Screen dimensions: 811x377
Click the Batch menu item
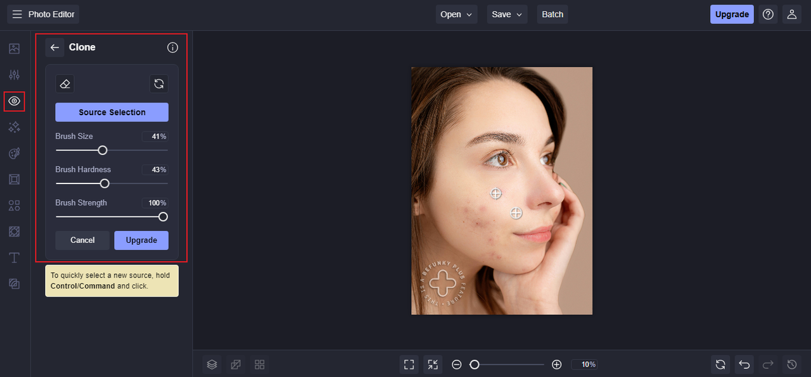tap(552, 15)
